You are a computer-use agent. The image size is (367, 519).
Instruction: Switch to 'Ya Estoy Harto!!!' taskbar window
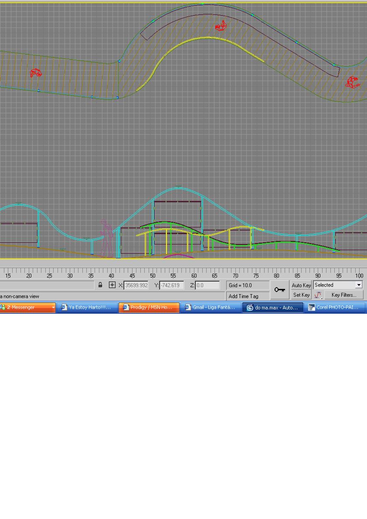point(87,308)
